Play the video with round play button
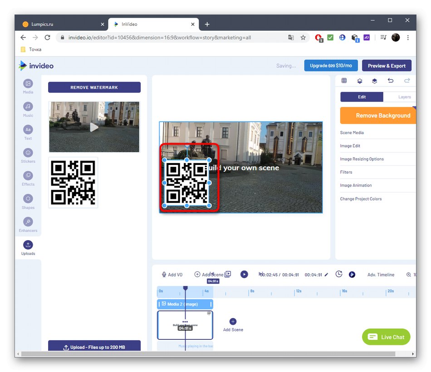Viewport: 431px width, 372px height. (244, 274)
